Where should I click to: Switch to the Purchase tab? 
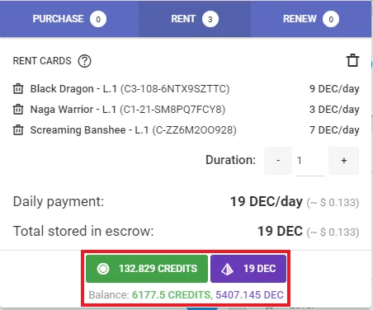pos(69,19)
